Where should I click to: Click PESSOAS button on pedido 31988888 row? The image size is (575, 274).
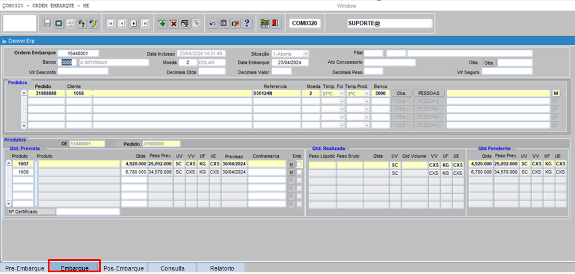coord(429,93)
